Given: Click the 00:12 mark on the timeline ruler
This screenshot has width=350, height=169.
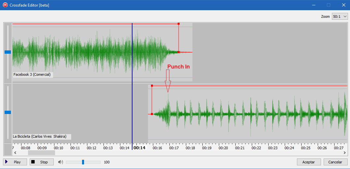Looking at the screenshot, I should click(x=92, y=148).
